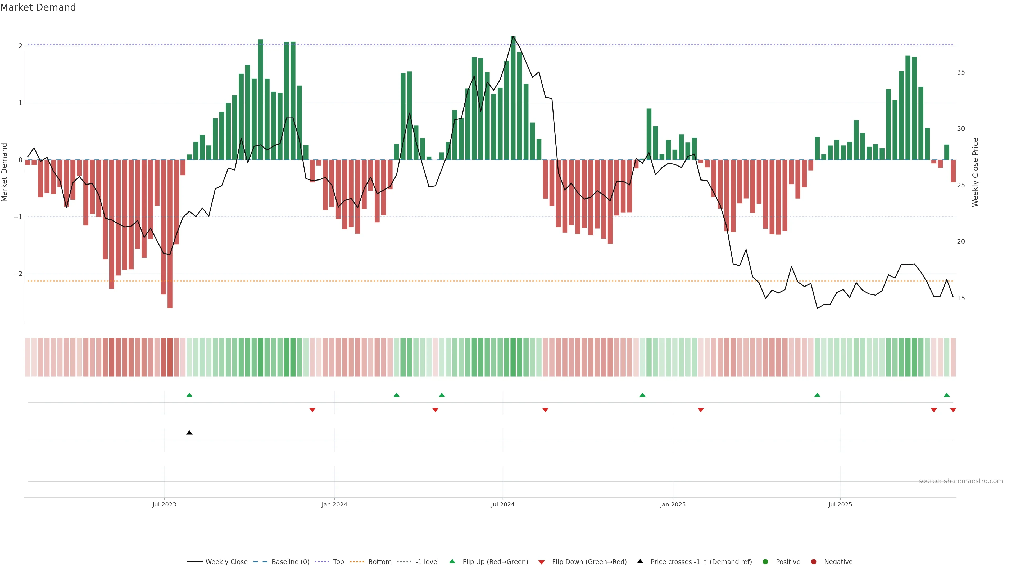Click the first red Flip Down marker before Jan 2024
Image resolution: width=1016 pixels, height=571 pixels.
click(x=312, y=410)
